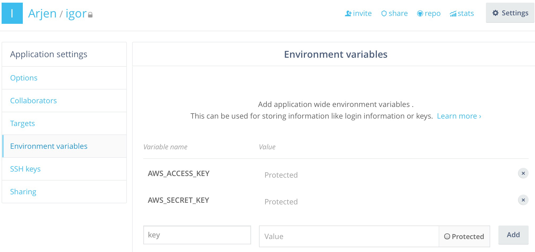535x252 pixels.
Task: Click Protected value of AWS_SECRET_KEY
Action: click(281, 202)
